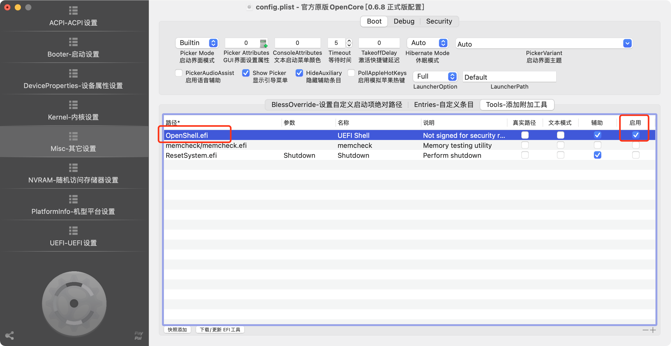Screen dimensions: 671x346
Task: Open the ACPI settings section icon
Action: click(x=73, y=10)
